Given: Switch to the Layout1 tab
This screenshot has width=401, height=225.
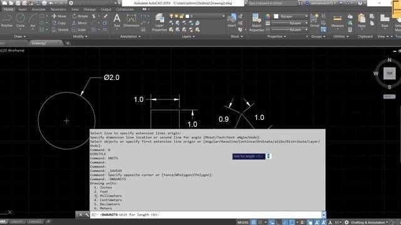Looking at the screenshot, I should click(x=17, y=221).
